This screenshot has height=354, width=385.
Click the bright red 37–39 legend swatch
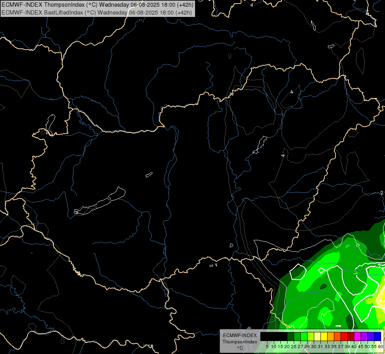coord(344,336)
